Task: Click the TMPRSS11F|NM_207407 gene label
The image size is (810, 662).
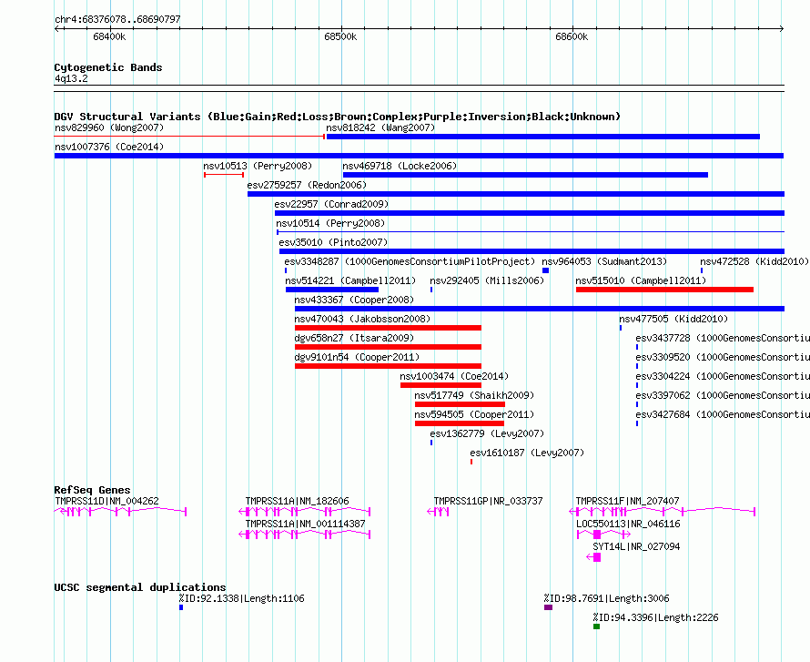Action: [x=628, y=501]
